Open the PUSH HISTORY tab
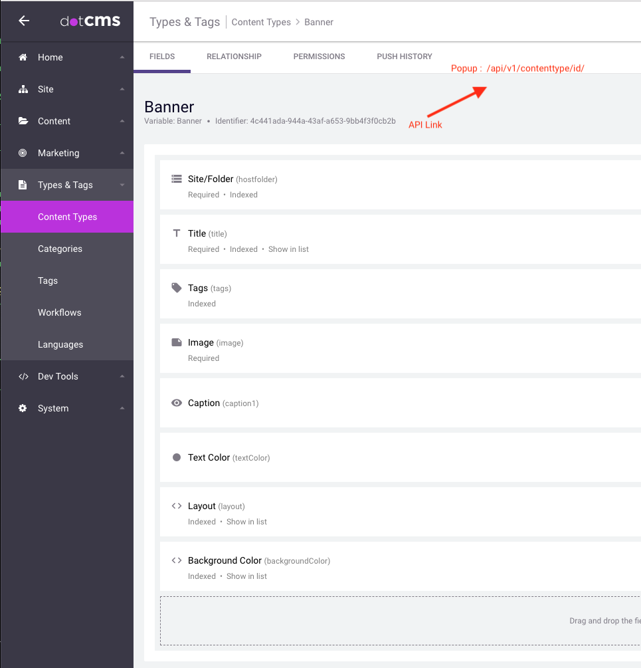 pos(404,56)
